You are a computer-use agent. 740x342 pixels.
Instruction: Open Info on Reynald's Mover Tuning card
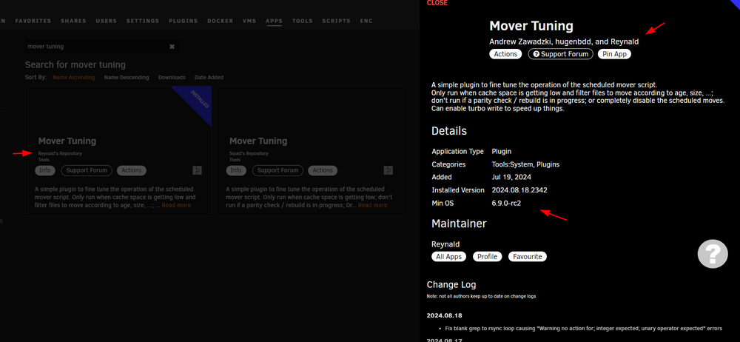tap(45, 170)
